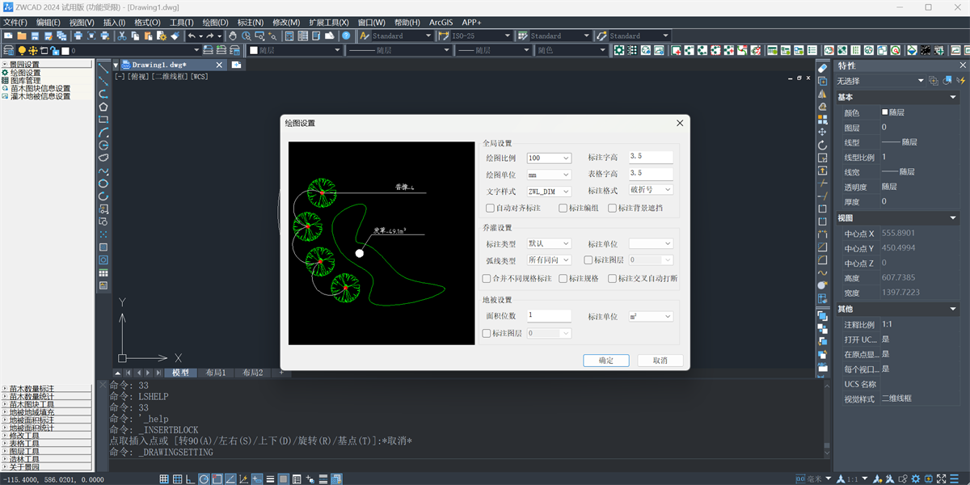Open the 绘图(D) menu
The height and width of the screenshot is (485, 970).
pyautogui.click(x=215, y=22)
